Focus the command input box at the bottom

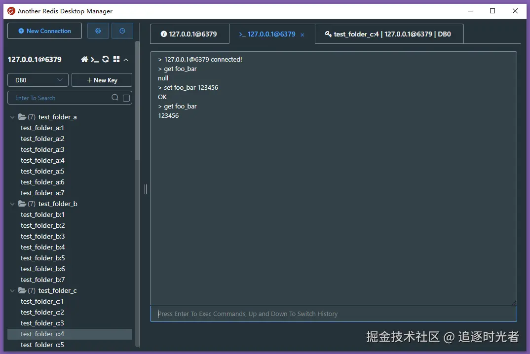[x=334, y=314]
